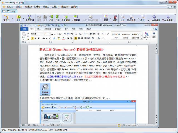
Task: Open XnView 檔案(F) menu
Action: pos(10,7)
